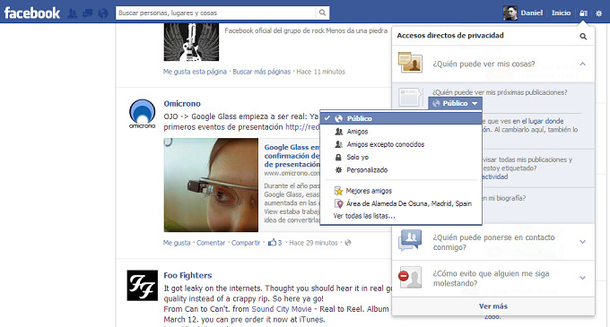The width and height of the screenshot is (610, 327).
Task: Click the Facebook logo
Action: 32,13
